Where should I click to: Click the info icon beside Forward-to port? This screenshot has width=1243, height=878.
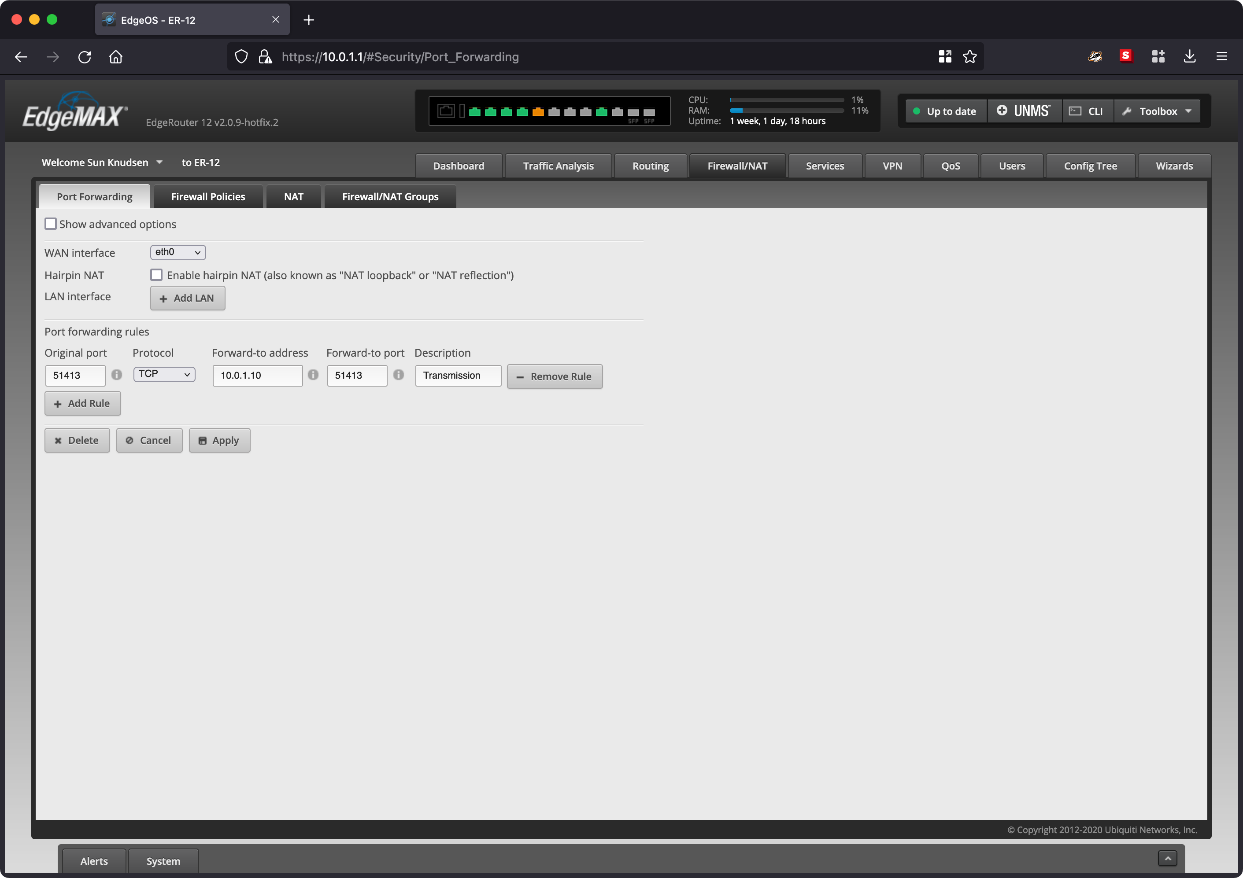click(399, 375)
